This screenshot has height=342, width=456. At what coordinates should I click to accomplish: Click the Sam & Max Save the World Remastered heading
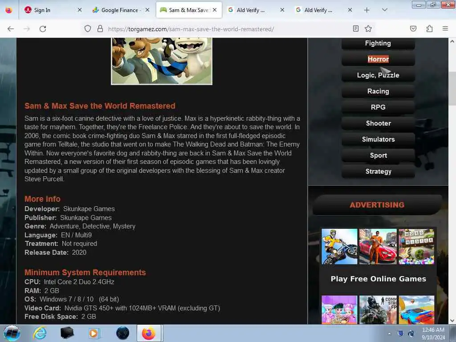coord(100,106)
